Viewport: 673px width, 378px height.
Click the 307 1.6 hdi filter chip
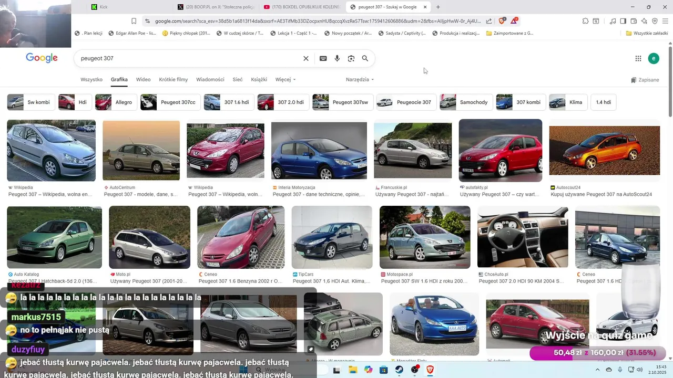click(x=229, y=102)
